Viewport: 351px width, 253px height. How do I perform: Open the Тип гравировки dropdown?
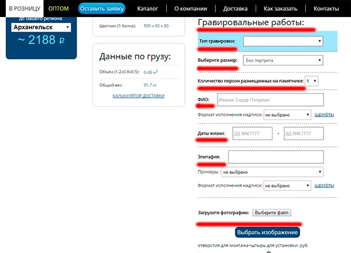283,41
